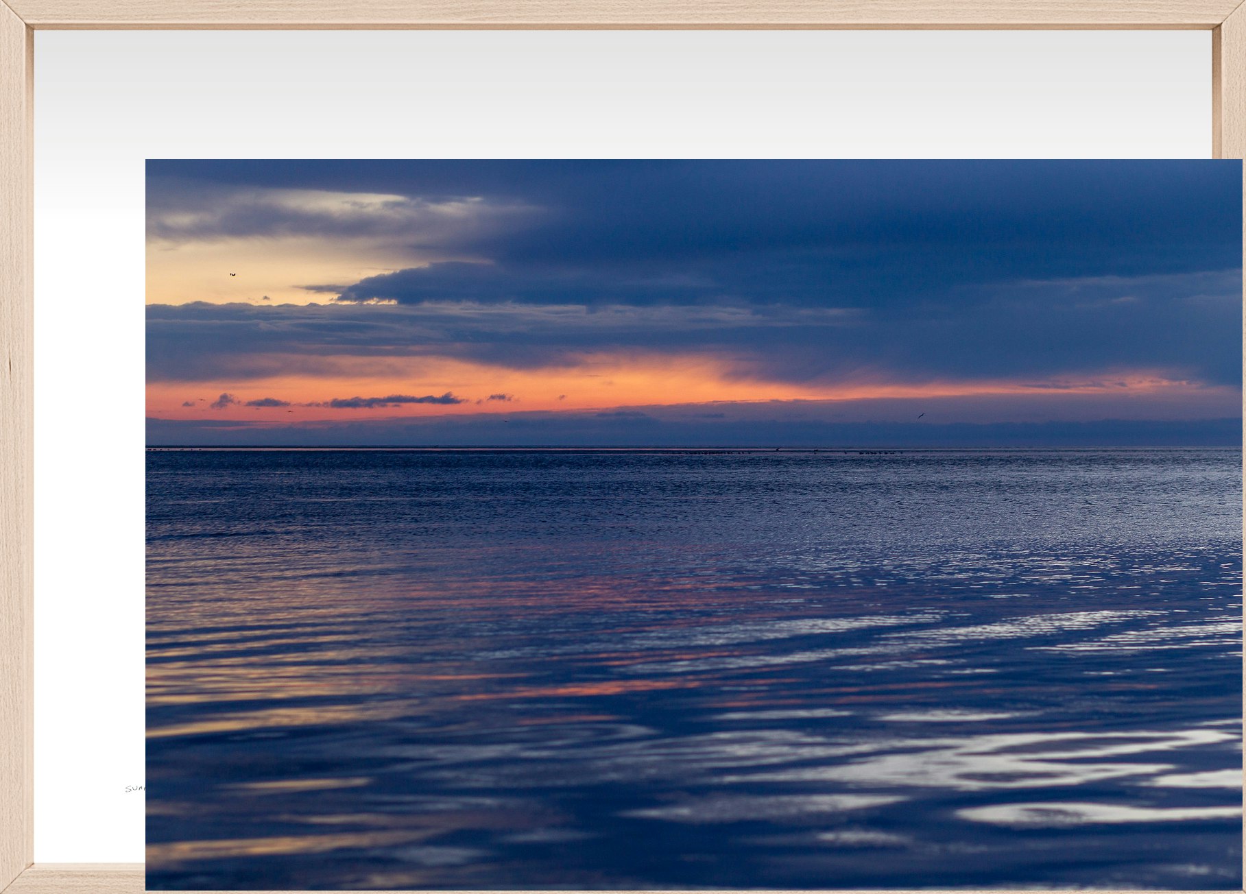Click the handwritten caption on the white mat
The image size is (1246, 894).
[135, 788]
